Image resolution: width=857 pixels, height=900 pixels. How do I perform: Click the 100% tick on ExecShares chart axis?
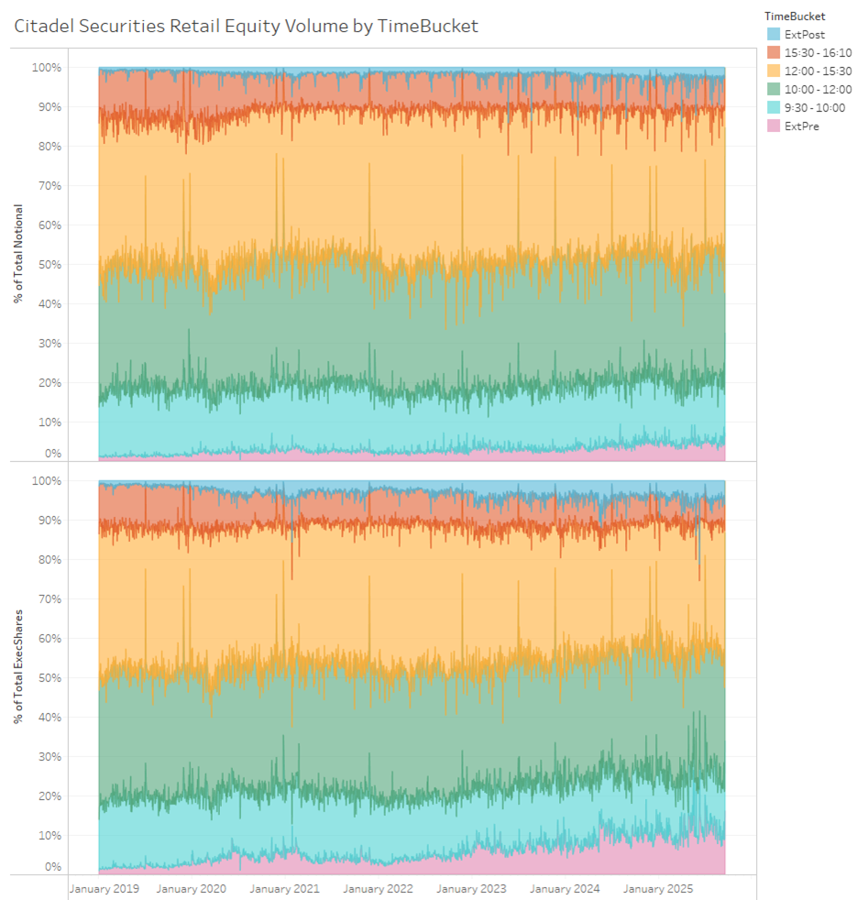(46, 481)
